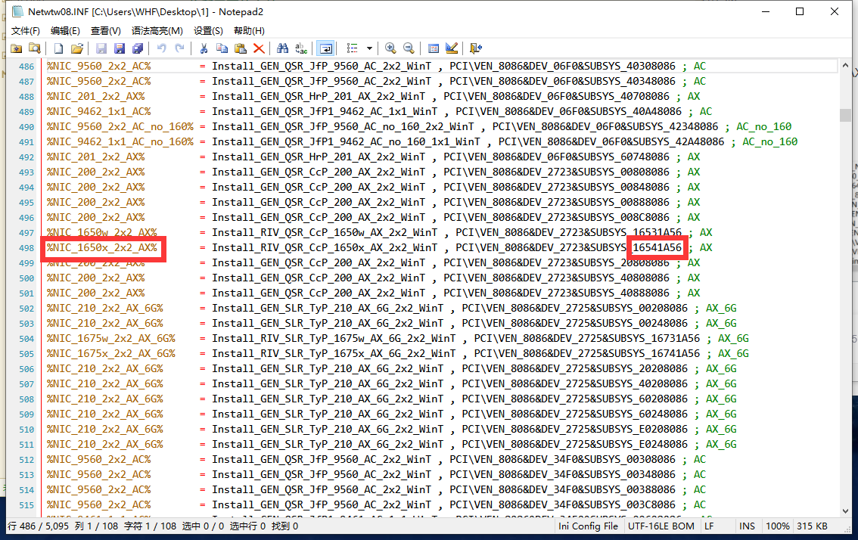Viewport: 858px width, 540px height.
Task: Click the 315 KB file size status
Action: [812, 526]
